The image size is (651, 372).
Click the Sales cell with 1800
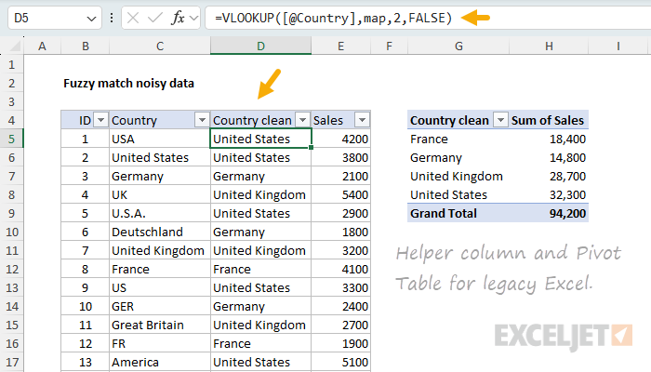click(341, 232)
